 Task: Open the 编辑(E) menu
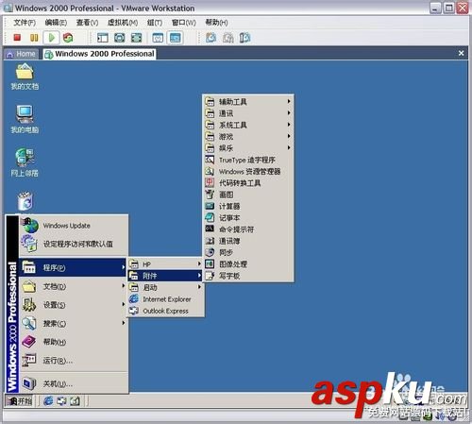pos(56,23)
